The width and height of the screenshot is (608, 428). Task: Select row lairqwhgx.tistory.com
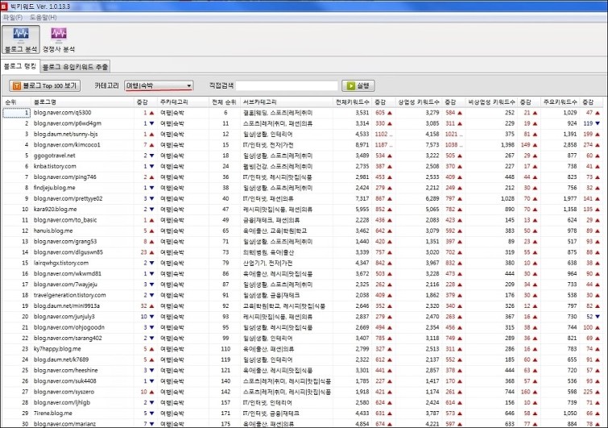coord(303,263)
